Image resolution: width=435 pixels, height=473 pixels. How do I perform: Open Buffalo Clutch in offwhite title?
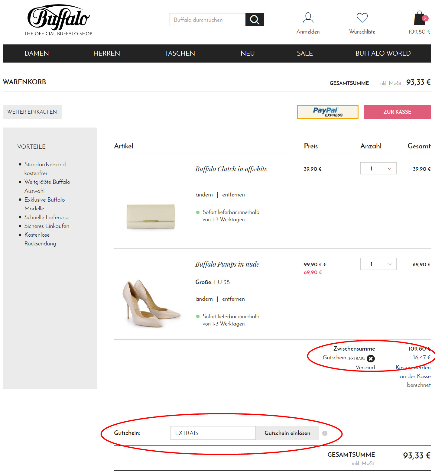click(x=231, y=169)
